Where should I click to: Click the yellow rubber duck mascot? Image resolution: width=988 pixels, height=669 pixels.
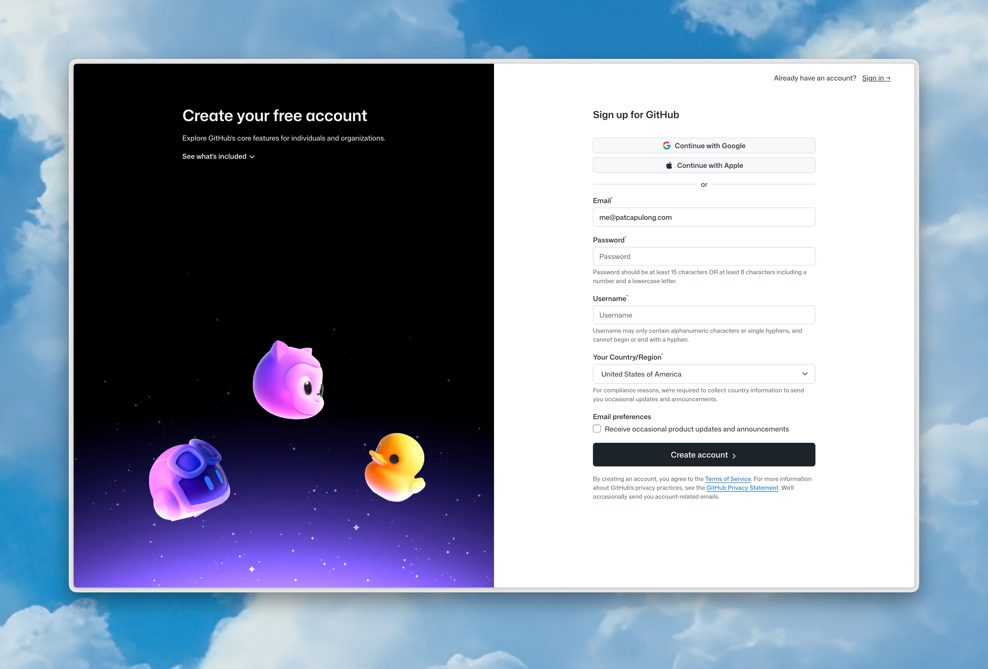pos(395,467)
